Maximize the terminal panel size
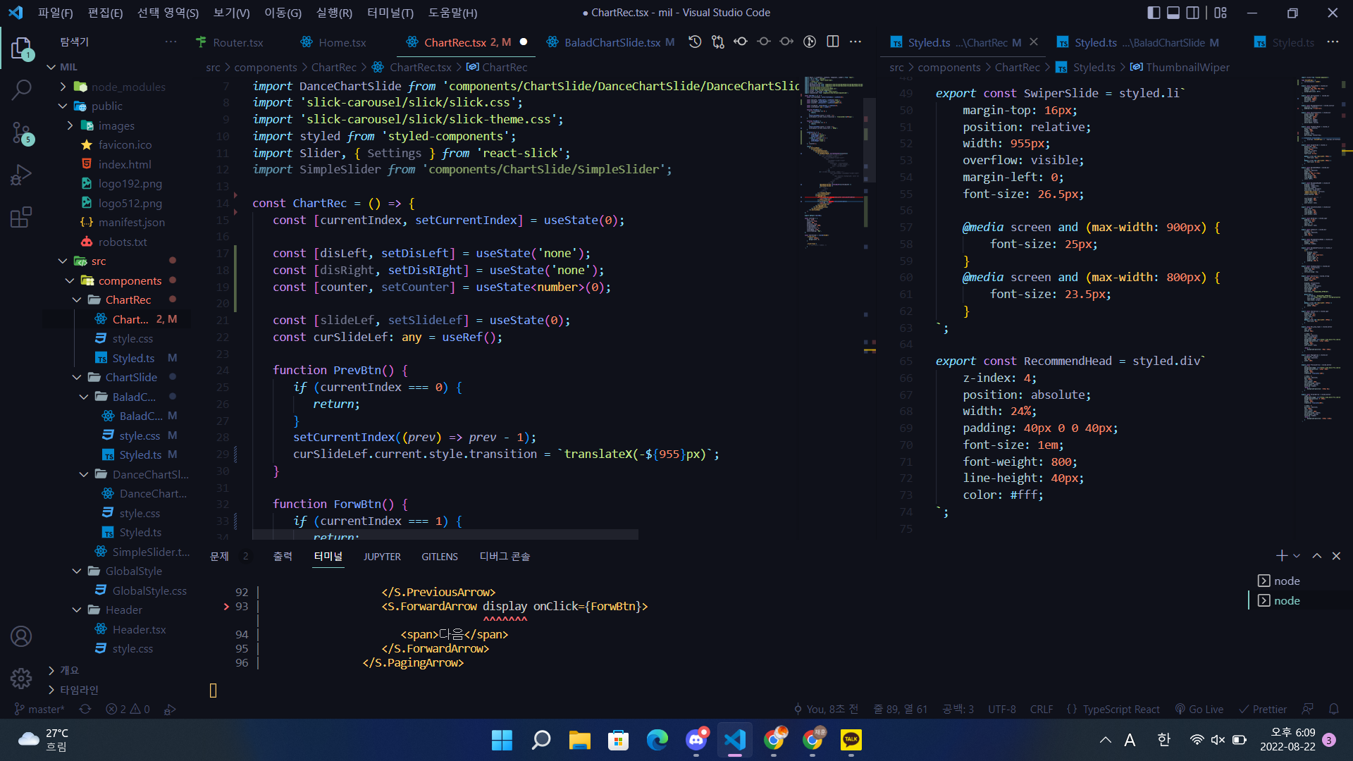 coord(1316,556)
